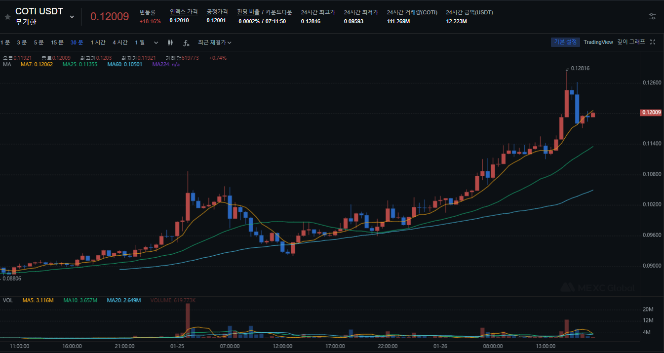Select the 15분 timeframe
The height and width of the screenshot is (353, 664).
57,42
